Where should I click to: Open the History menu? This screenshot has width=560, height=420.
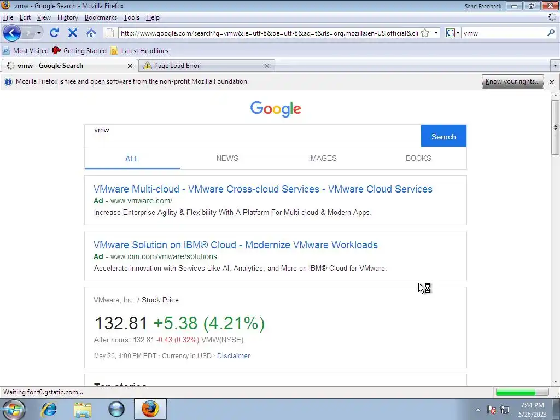click(67, 17)
